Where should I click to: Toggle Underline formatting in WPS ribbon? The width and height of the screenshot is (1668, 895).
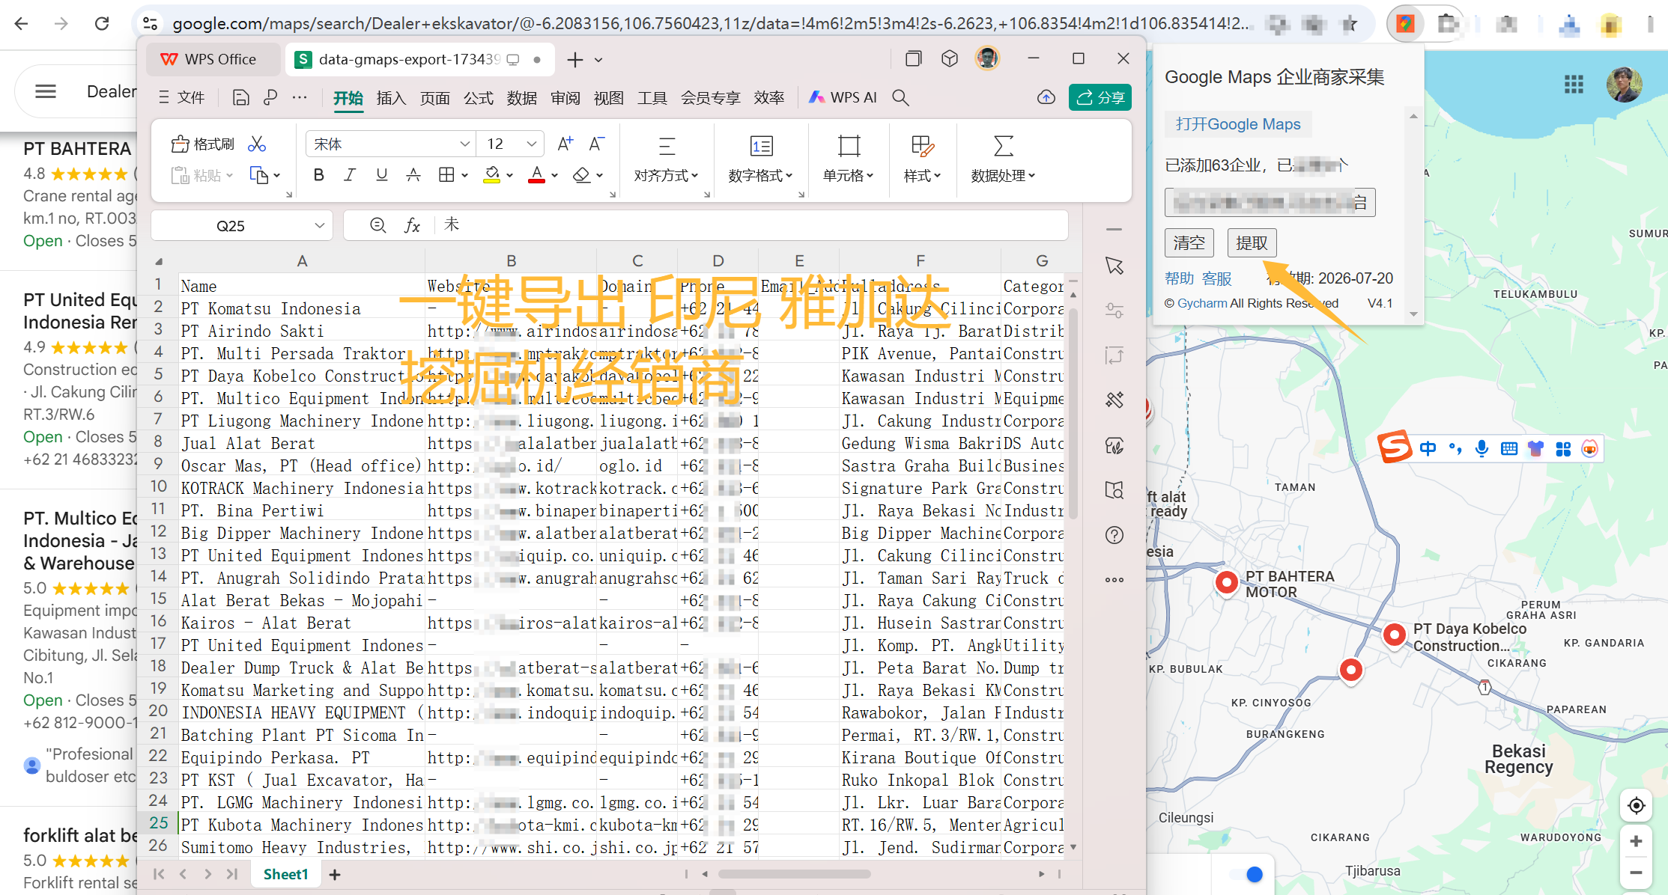381,175
